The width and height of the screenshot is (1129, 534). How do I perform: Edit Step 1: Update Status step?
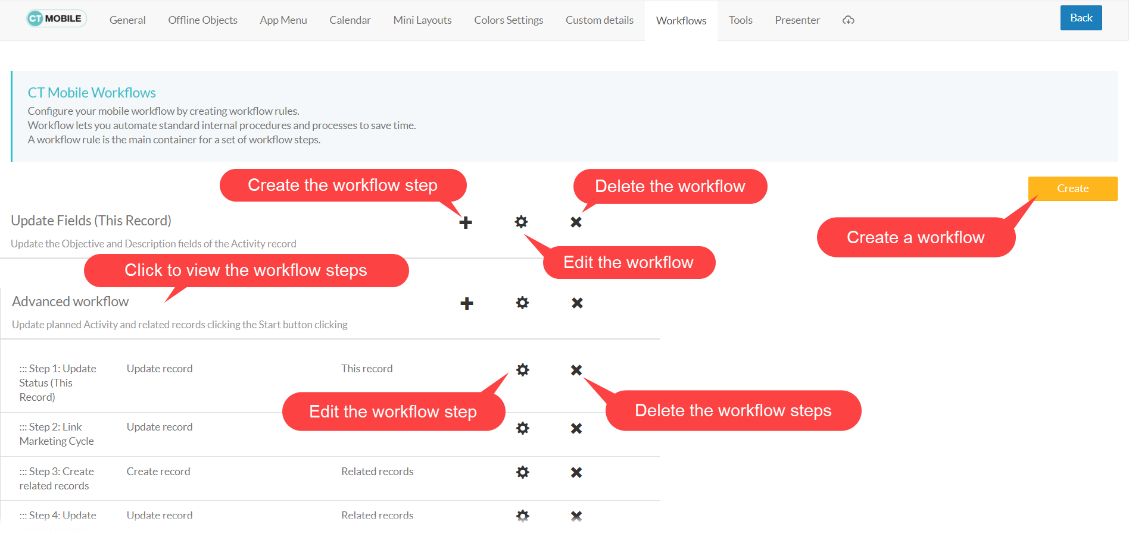tap(523, 370)
